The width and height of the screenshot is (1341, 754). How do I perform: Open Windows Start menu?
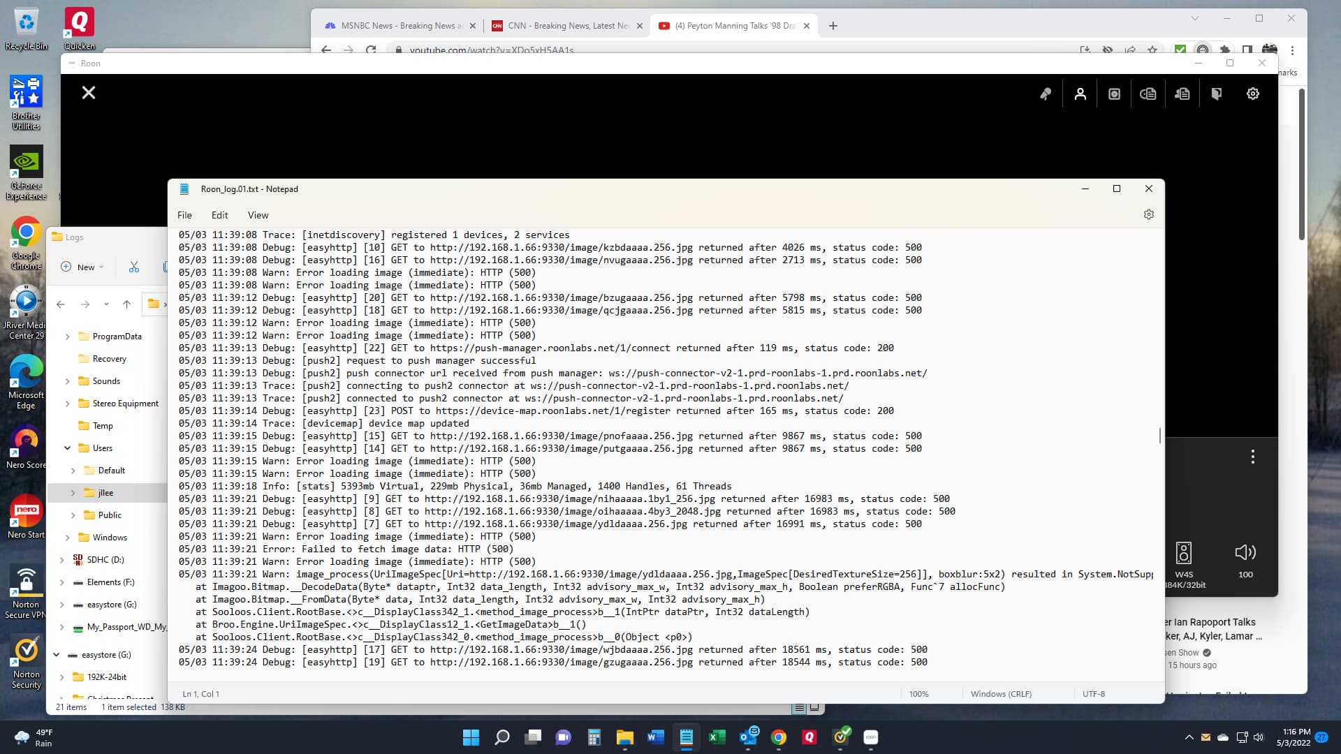471,737
